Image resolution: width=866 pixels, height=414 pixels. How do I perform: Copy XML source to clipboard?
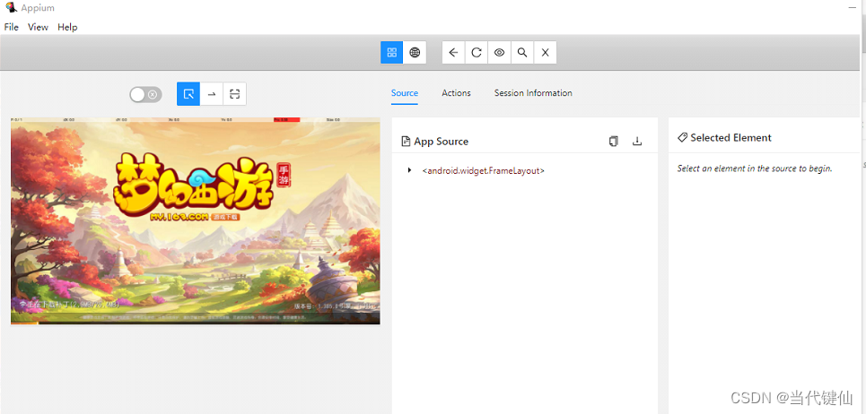pos(613,141)
